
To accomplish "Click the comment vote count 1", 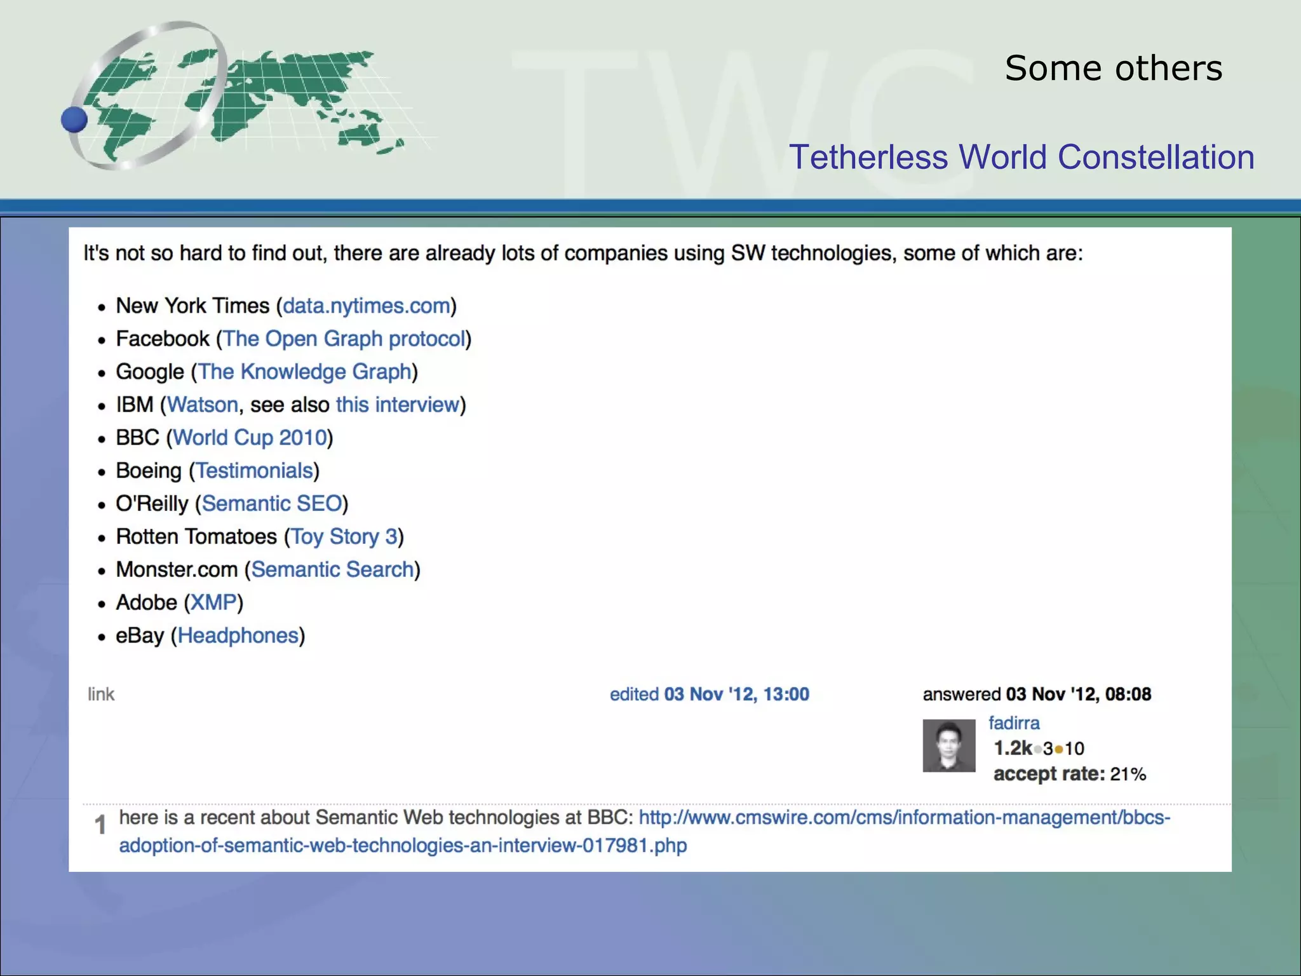I will pos(100,825).
